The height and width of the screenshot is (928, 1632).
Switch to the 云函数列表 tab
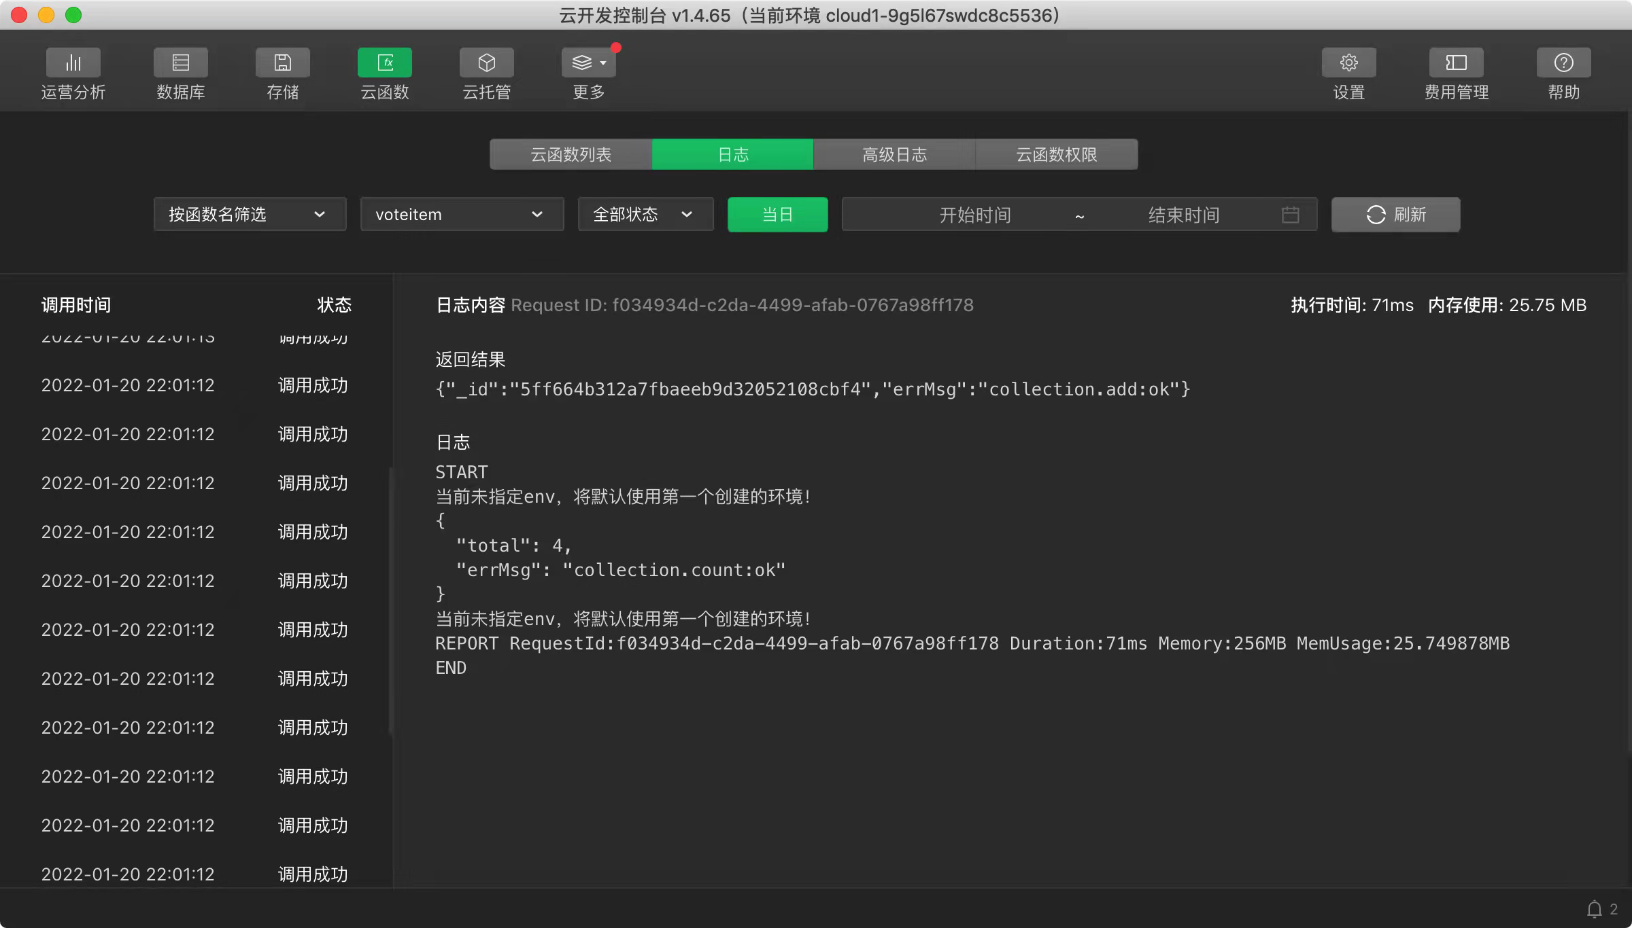click(x=571, y=155)
